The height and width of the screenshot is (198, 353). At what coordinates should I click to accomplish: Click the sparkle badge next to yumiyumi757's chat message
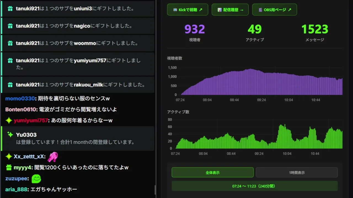tap(9, 120)
